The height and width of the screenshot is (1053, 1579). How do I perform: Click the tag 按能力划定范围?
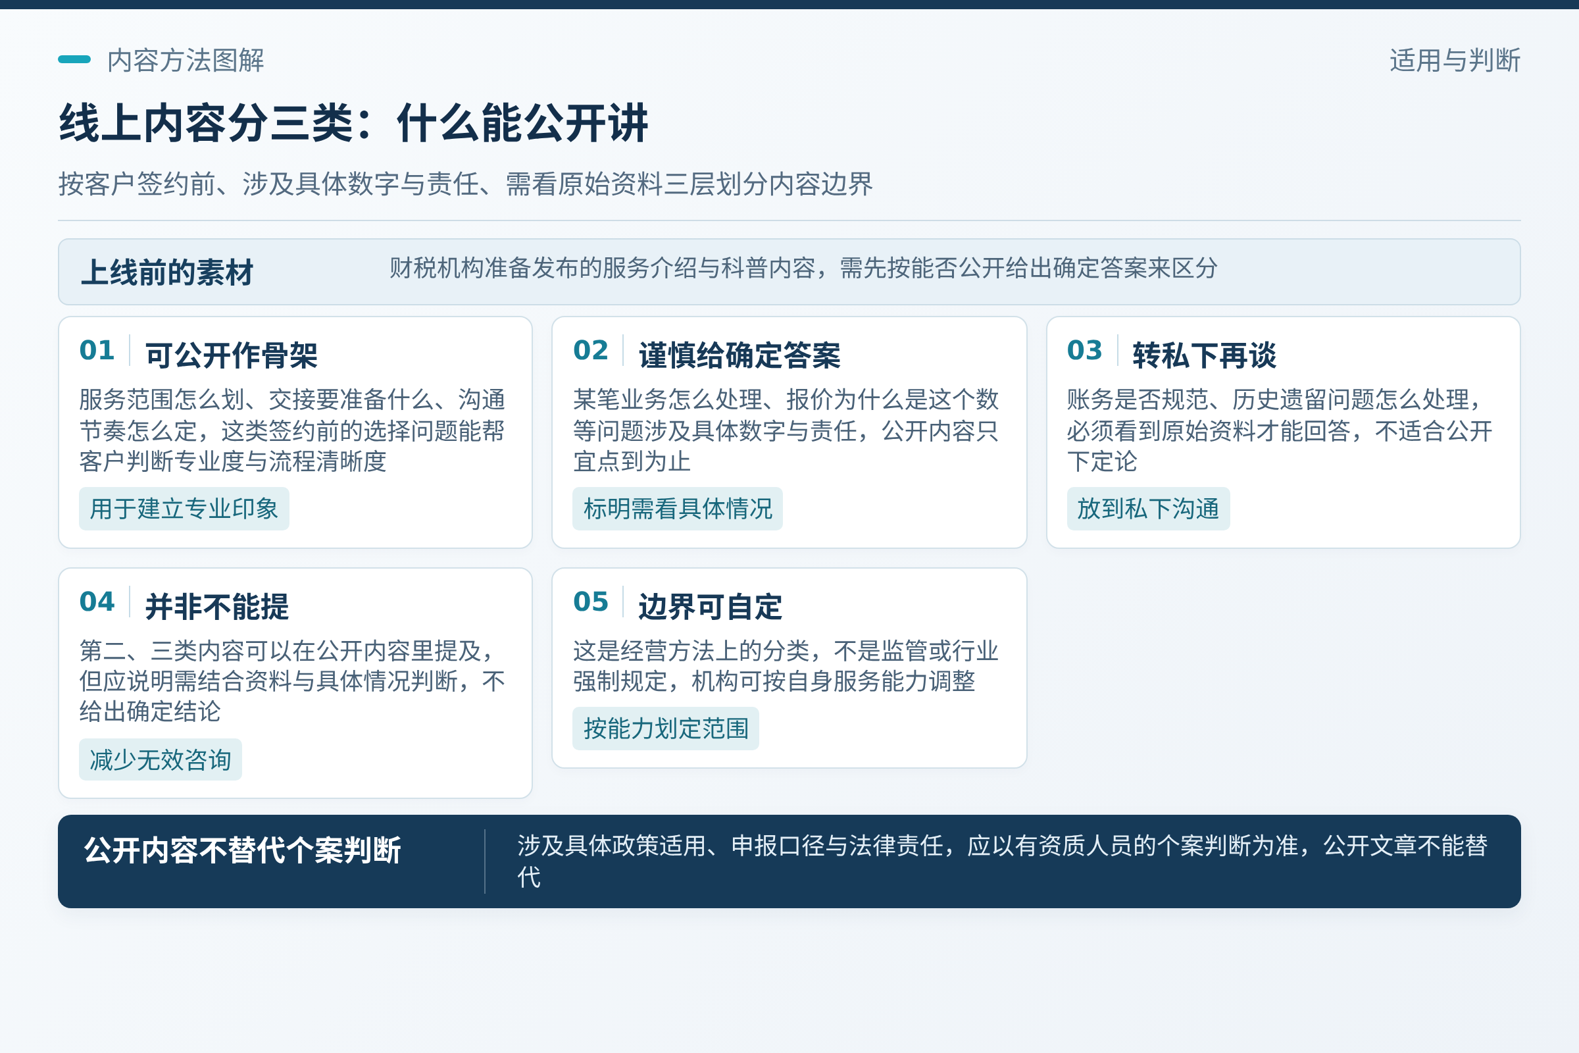[666, 728]
